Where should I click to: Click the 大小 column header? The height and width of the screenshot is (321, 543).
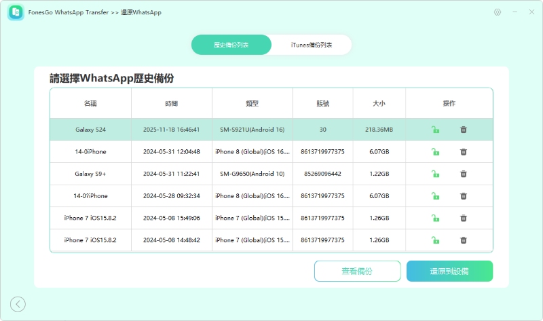pyautogui.click(x=379, y=103)
